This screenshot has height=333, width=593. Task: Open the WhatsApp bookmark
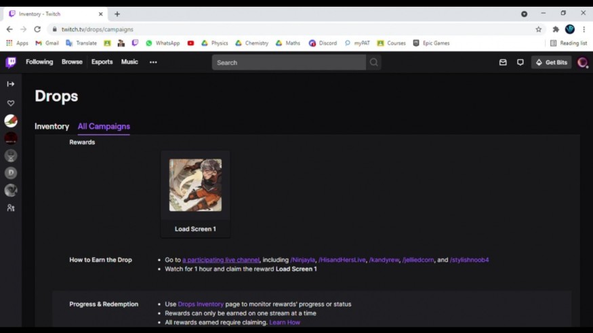(163, 43)
